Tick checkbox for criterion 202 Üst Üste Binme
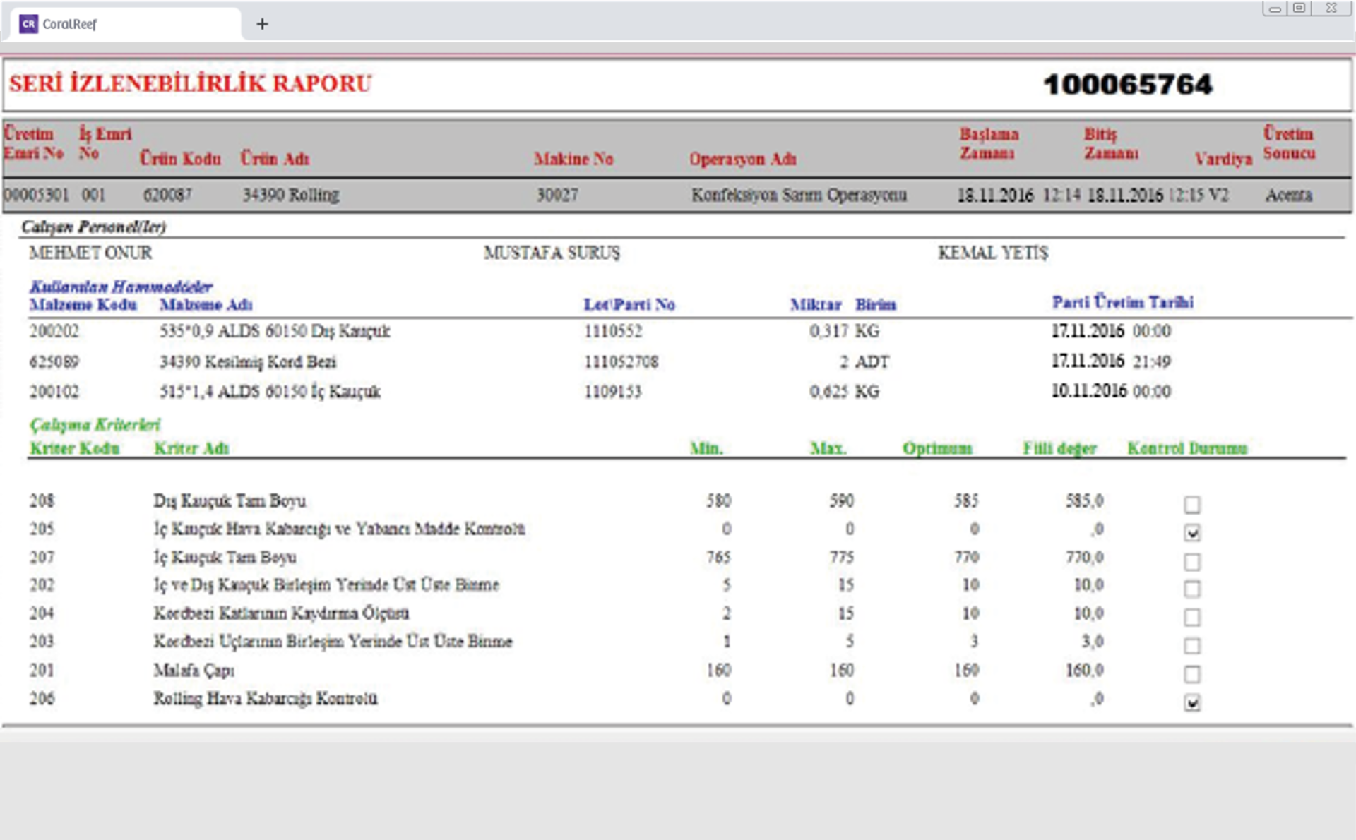Viewport: 1356px width, 840px height. click(x=1192, y=589)
